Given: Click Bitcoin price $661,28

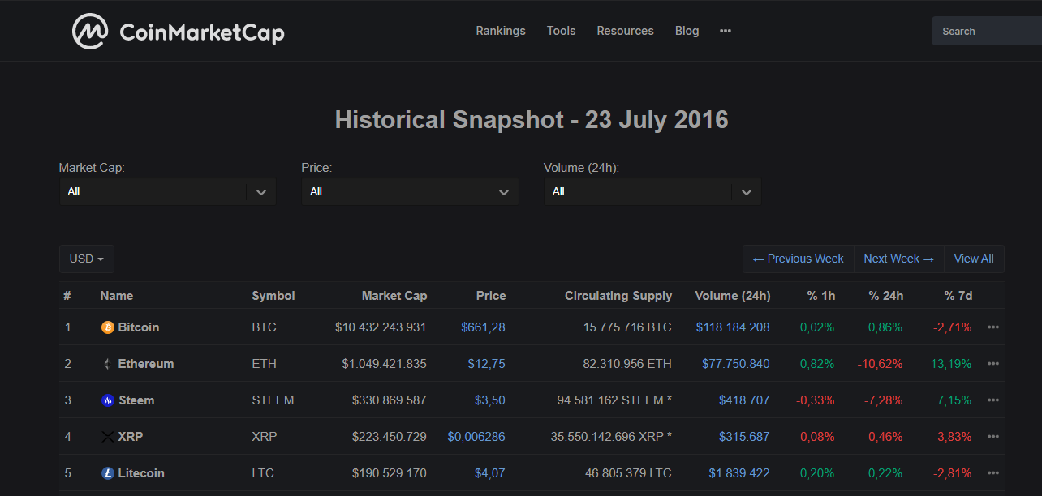Looking at the screenshot, I should pos(483,327).
